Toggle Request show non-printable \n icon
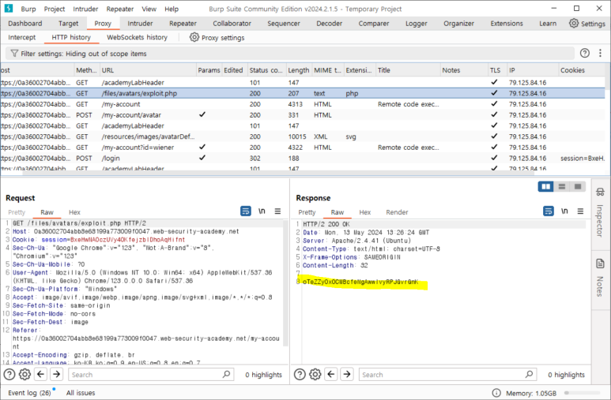 [x=262, y=211]
